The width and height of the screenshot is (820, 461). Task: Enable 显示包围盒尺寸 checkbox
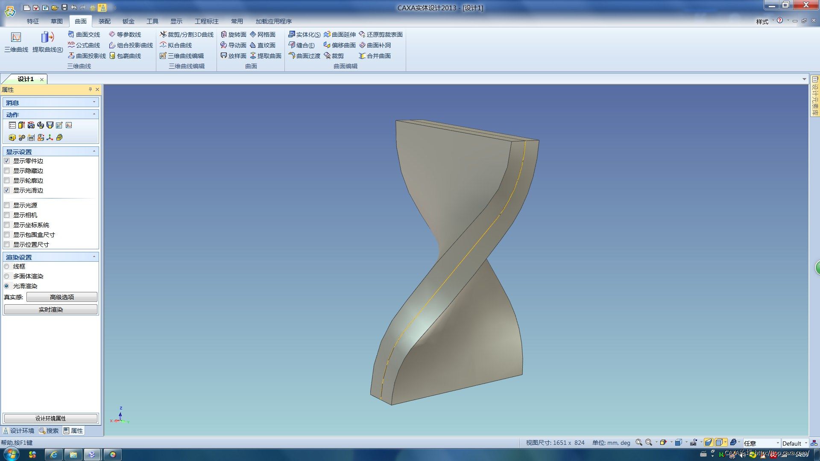[x=7, y=235]
